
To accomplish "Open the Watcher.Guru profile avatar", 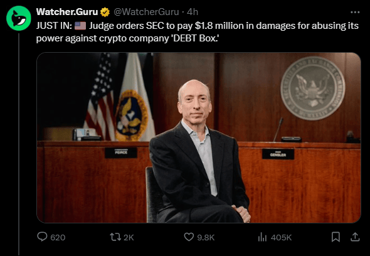I will pyautogui.click(x=19, y=18).
